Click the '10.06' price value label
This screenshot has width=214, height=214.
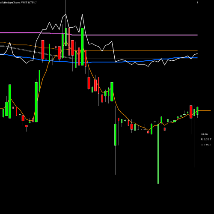click(x=204, y=134)
